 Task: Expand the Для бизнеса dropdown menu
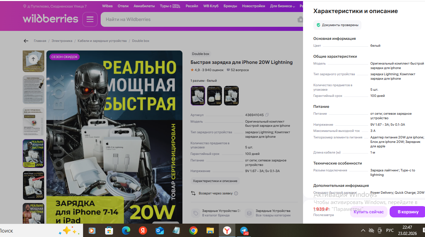282,6
